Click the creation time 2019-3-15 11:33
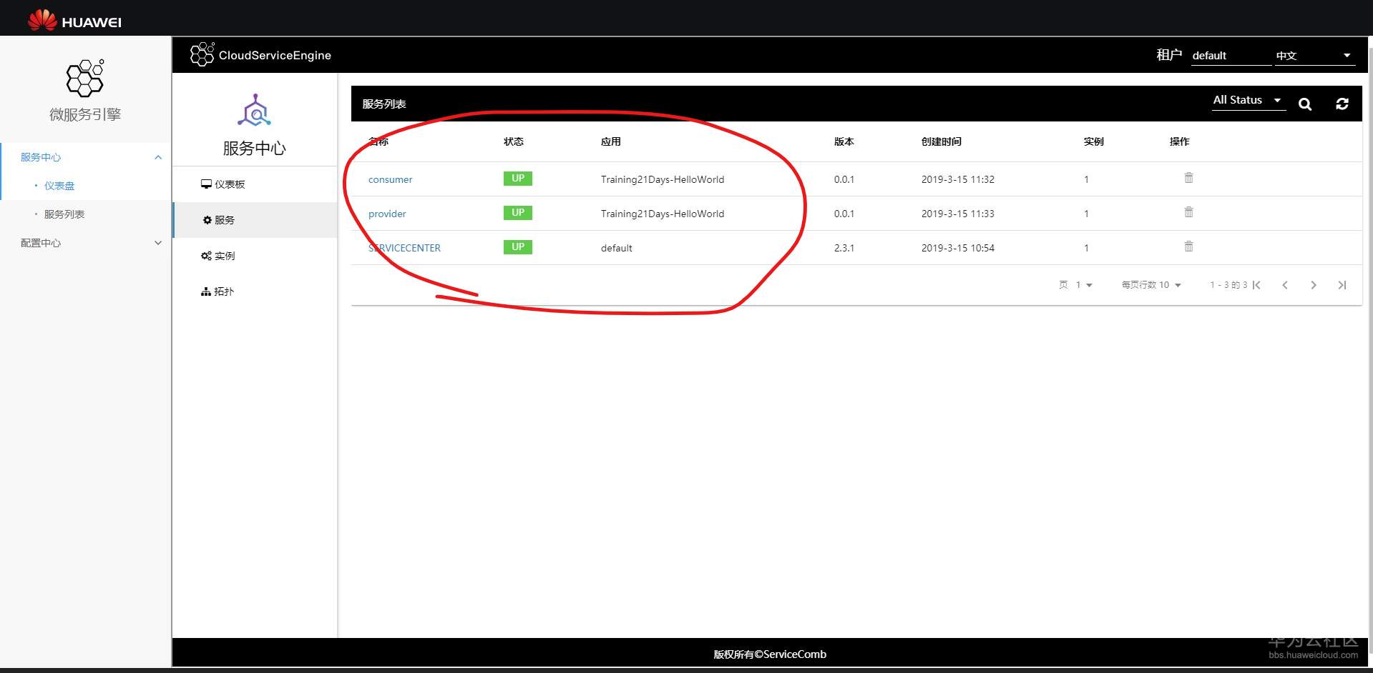 tap(958, 214)
